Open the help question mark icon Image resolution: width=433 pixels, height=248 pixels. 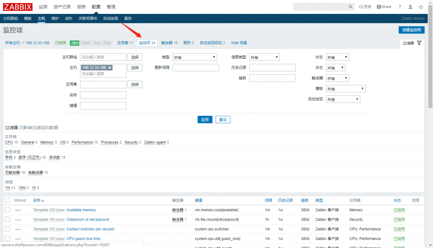click(x=400, y=7)
